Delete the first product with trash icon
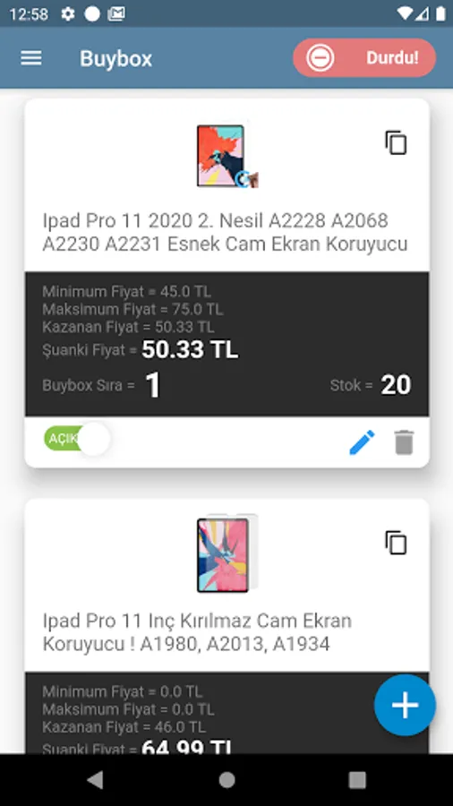 pyautogui.click(x=404, y=442)
